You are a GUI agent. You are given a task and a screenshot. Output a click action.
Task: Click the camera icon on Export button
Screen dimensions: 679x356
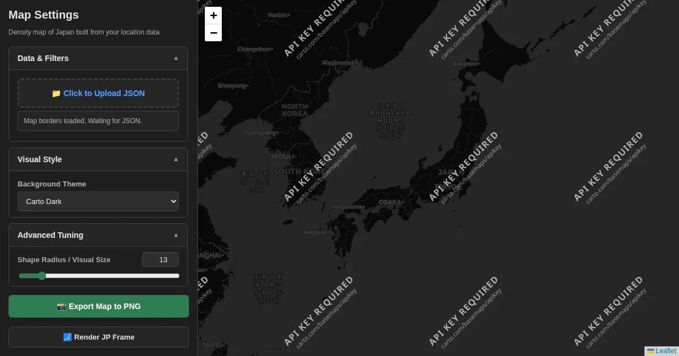pos(62,306)
